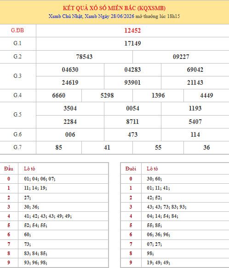Click the title 'KẾT QUẢ XỔ SỐ MIỀN BẮC (KQXSMB)'

pyautogui.click(x=114, y=8)
